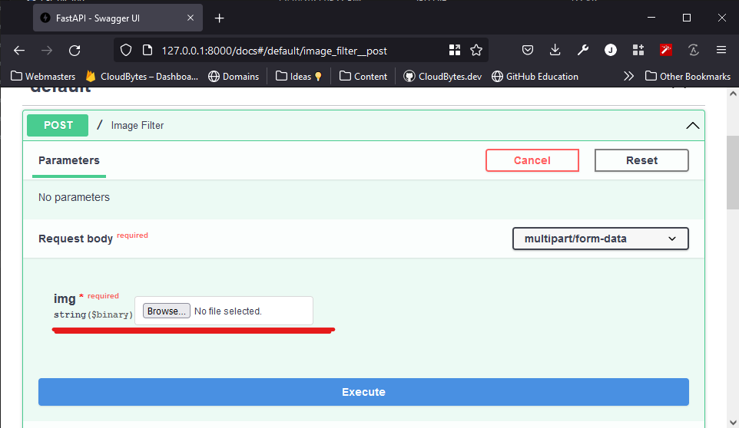Maximize the browser window
Viewport: 739px width, 428px height.
click(x=687, y=18)
